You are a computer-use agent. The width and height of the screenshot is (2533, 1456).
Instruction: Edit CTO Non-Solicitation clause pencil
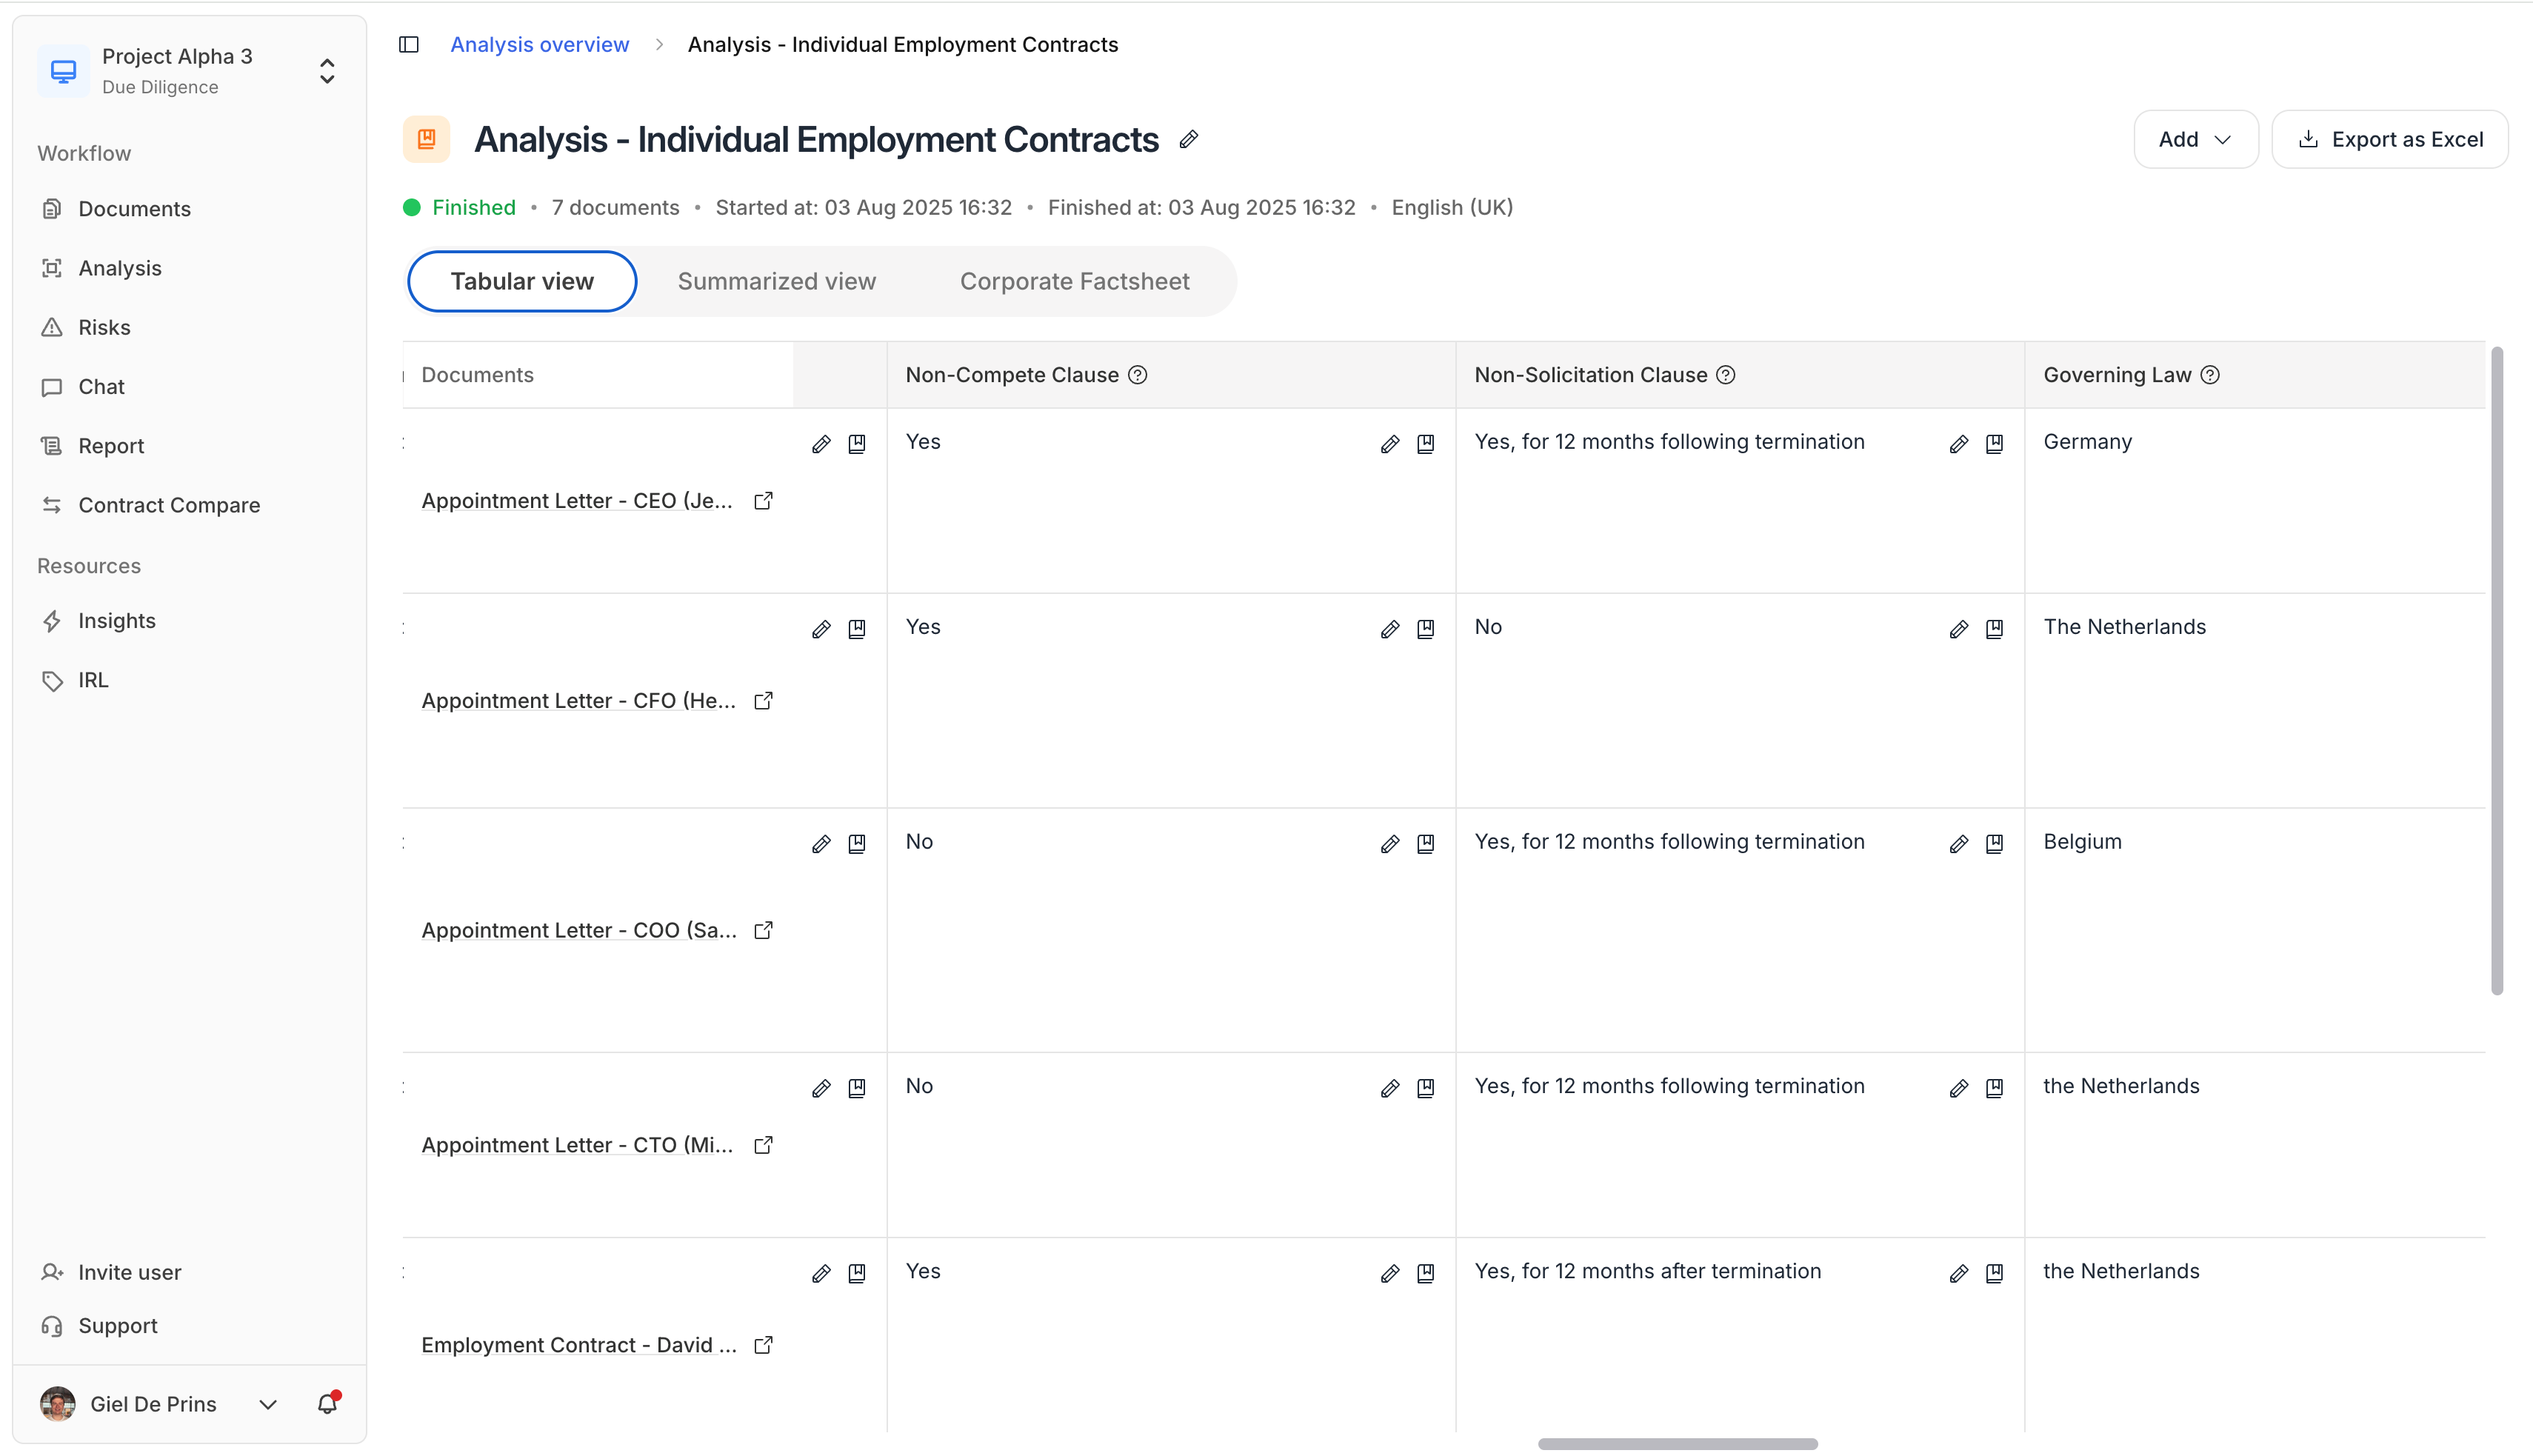pyautogui.click(x=1959, y=1088)
